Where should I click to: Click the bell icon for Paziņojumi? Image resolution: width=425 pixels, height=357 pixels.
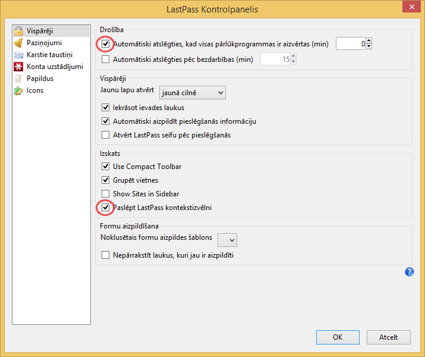[x=18, y=43]
